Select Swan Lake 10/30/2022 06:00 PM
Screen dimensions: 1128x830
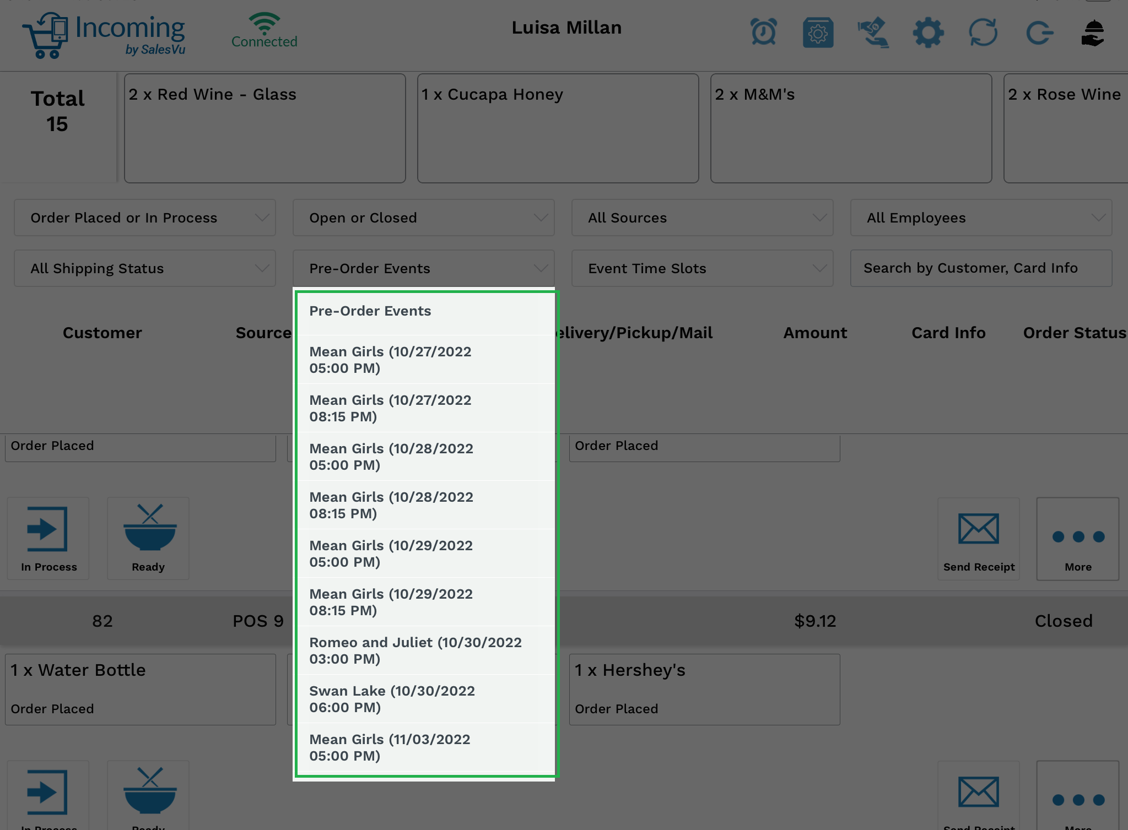click(x=426, y=699)
